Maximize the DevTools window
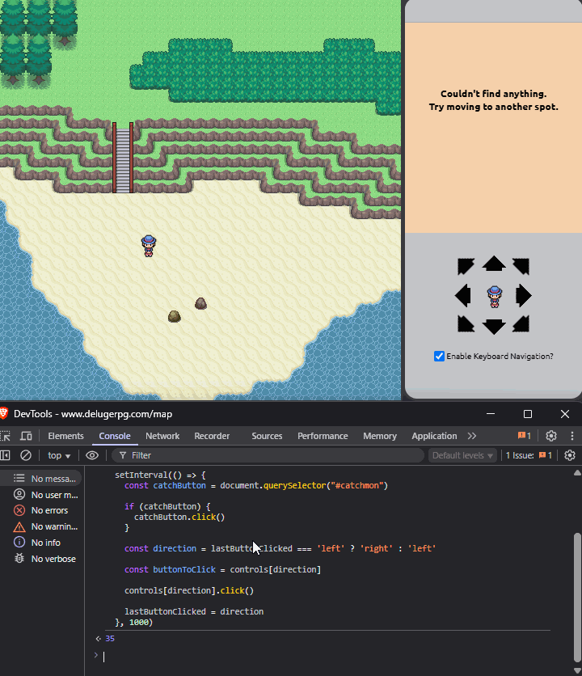This screenshot has width=582, height=676. click(528, 414)
